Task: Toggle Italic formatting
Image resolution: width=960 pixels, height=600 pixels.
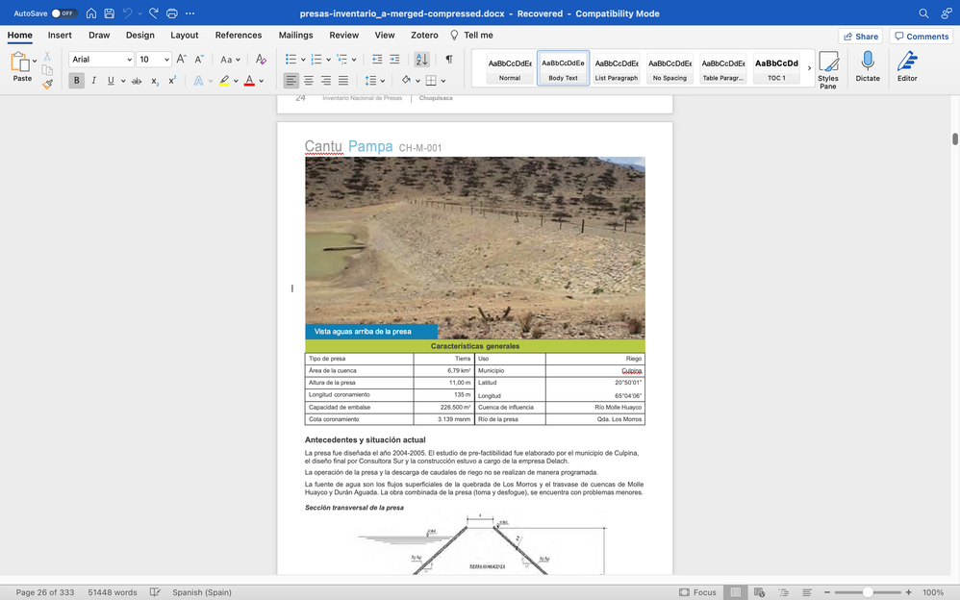Action: [93, 81]
